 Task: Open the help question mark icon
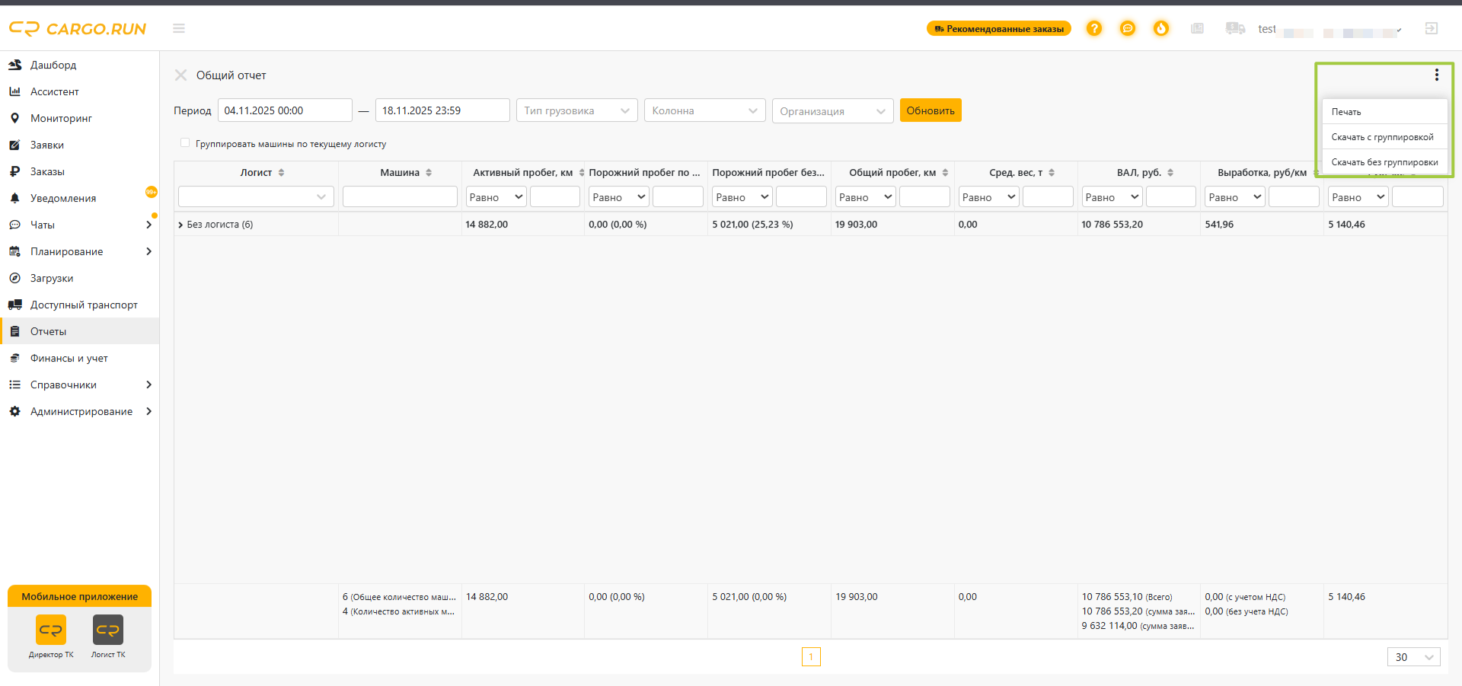pos(1093,28)
